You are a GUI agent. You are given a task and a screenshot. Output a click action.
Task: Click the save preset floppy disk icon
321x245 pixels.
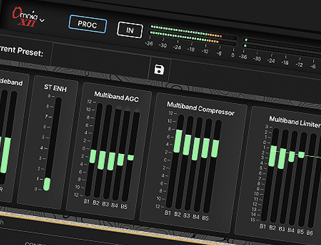pos(159,70)
